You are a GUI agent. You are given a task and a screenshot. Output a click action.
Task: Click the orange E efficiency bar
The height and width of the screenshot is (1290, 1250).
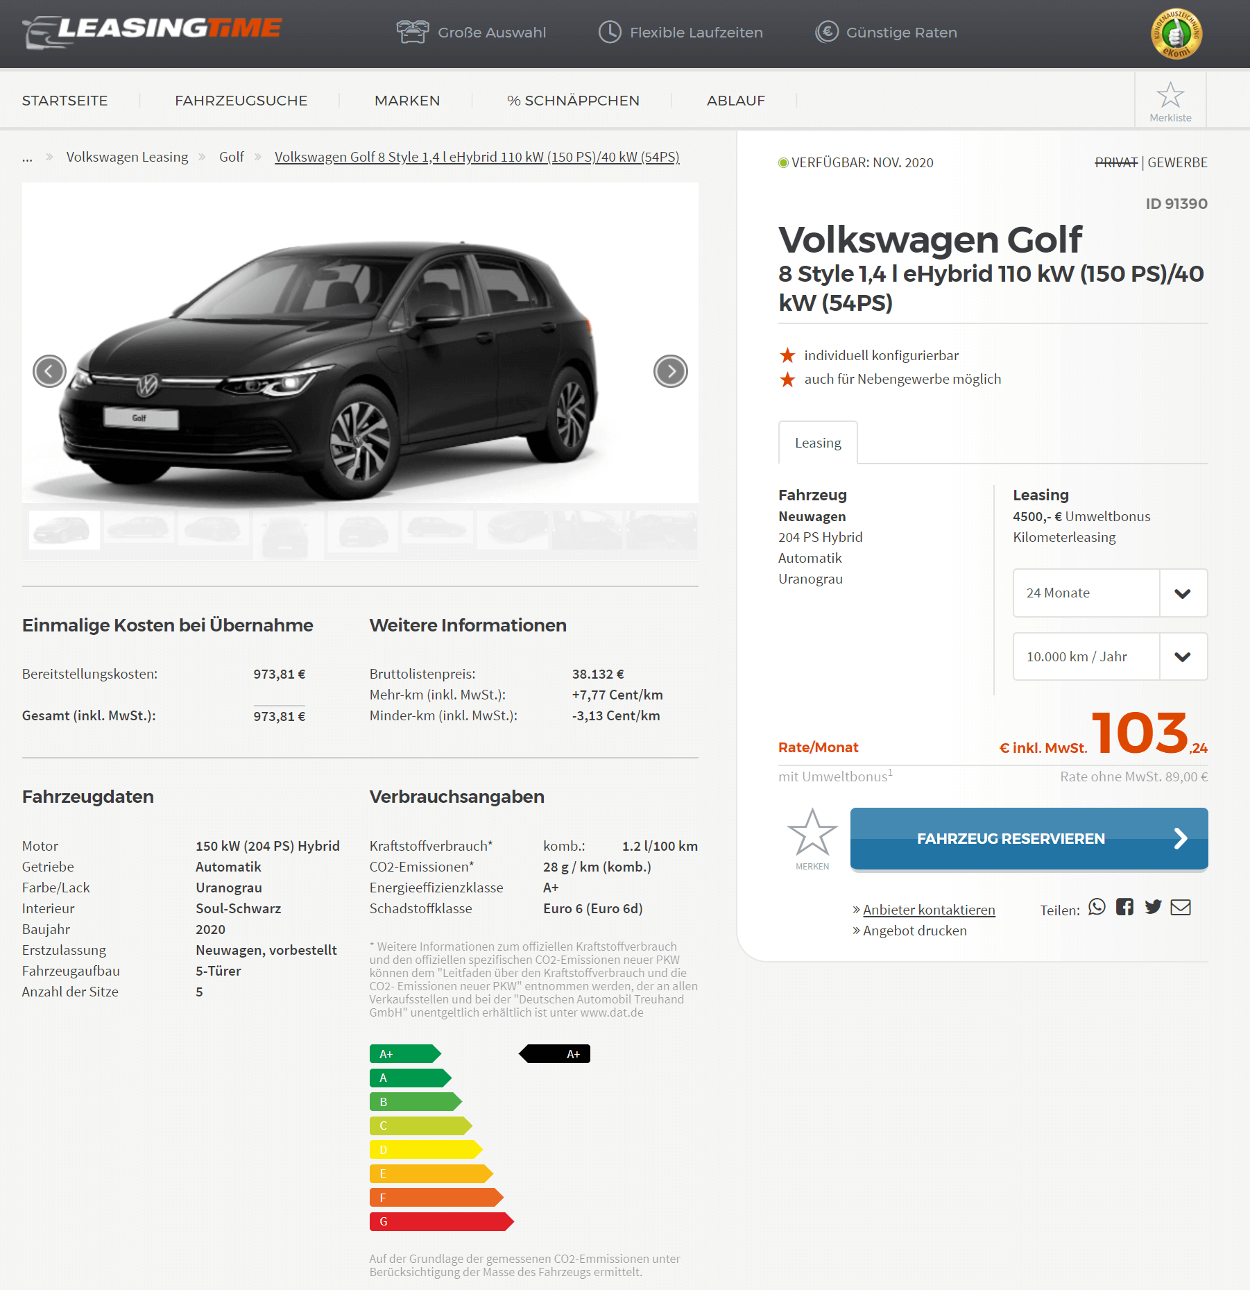pos(431,1174)
